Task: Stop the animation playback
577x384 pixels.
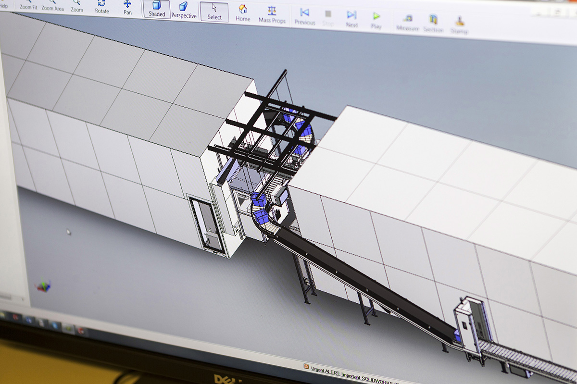Action: click(328, 18)
